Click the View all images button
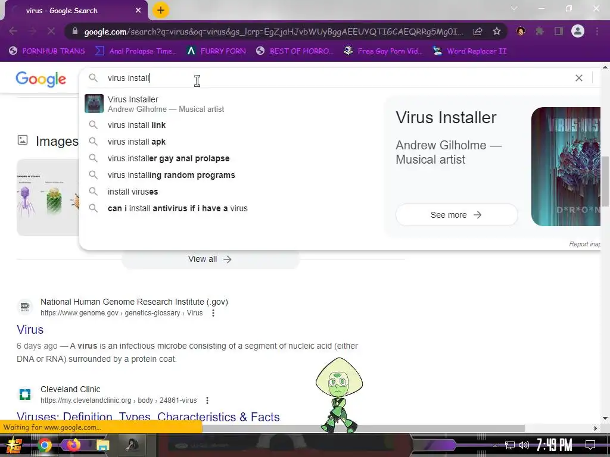This screenshot has height=457, width=610. (x=210, y=259)
